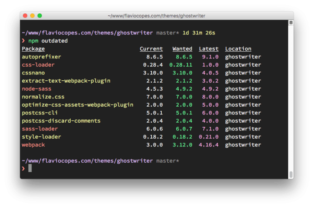Click the vertical scrollbar thumb
This screenshot has width=314, height=208.
(291, 174)
